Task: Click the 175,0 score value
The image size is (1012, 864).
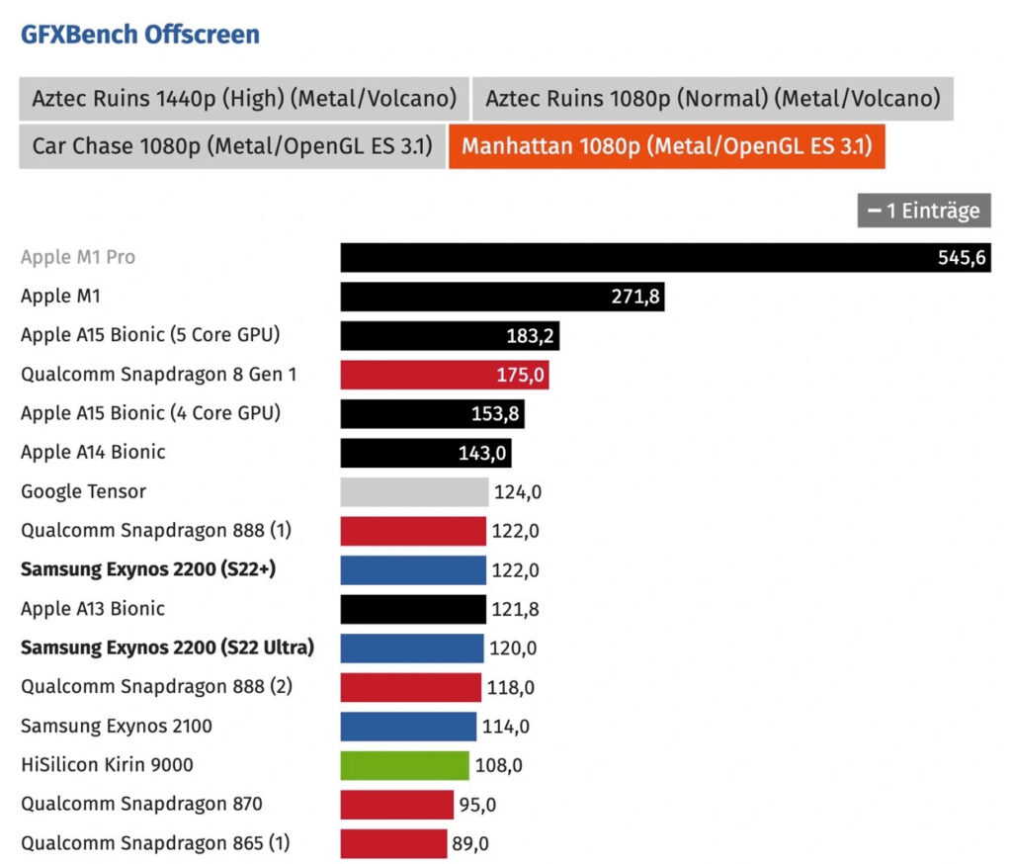Action: tap(520, 376)
